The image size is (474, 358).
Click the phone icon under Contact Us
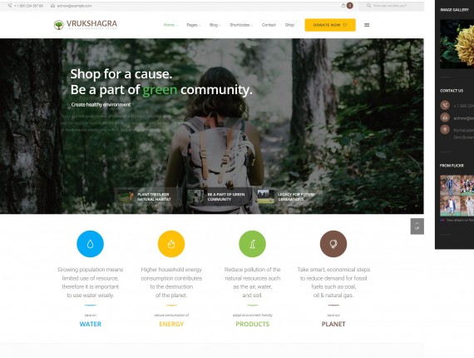point(445,105)
